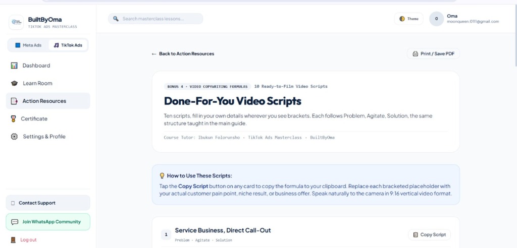Screen dimensions: 517x248
Task: Click the Contact Support square icon
Action: [x=13, y=203]
